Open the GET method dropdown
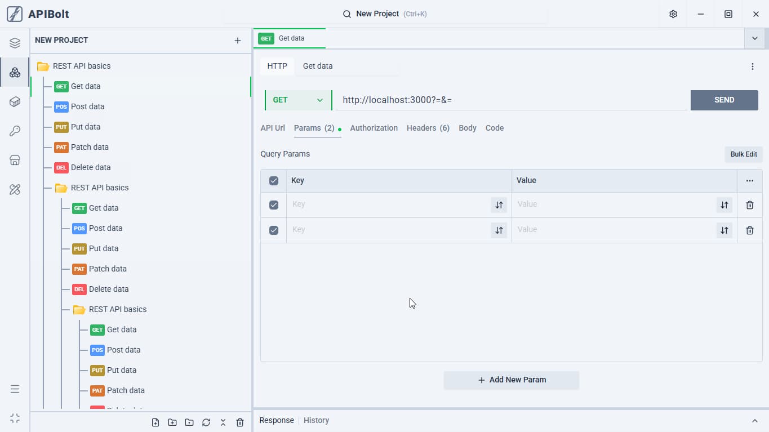 tap(298, 100)
